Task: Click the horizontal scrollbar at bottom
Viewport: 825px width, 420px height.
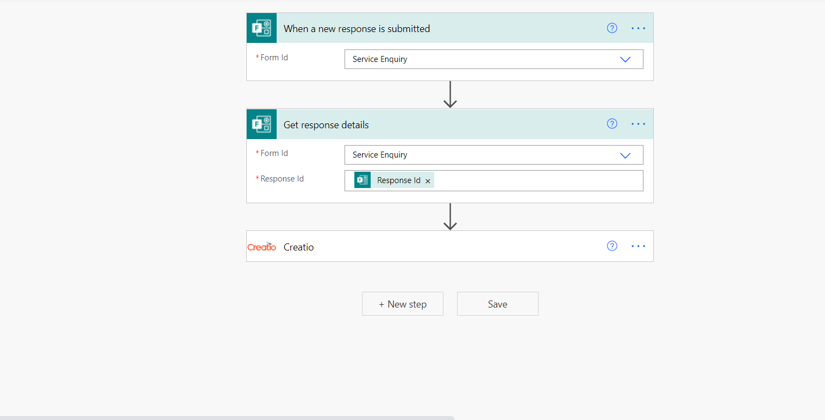Action: 227,418
